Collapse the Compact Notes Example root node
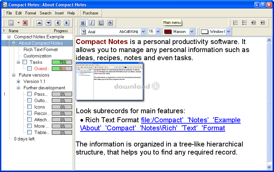This screenshot has height=172, width=274. (9, 37)
